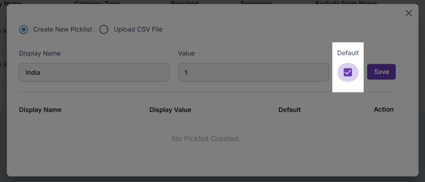The image size is (425, 182).
Task: Click the Action column header
Action: pyautogui.click(x=383, y=109)
